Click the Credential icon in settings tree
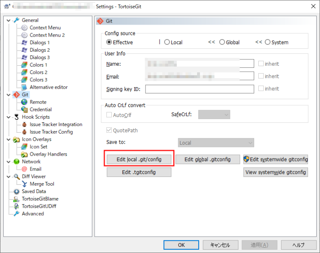This screenshot has width=320, height=253. (x=24, y=109)
